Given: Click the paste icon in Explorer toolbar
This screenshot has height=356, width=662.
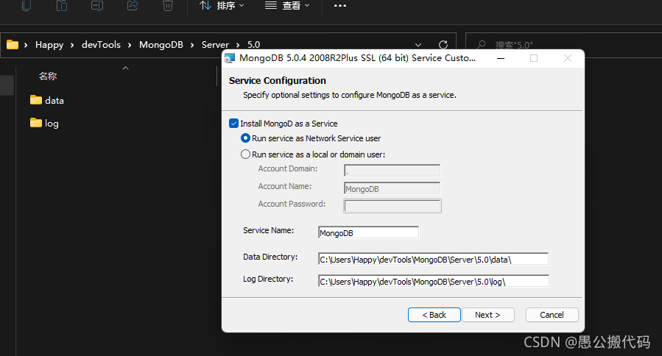Looking at the screenshot, I should (x=62, y=5).
